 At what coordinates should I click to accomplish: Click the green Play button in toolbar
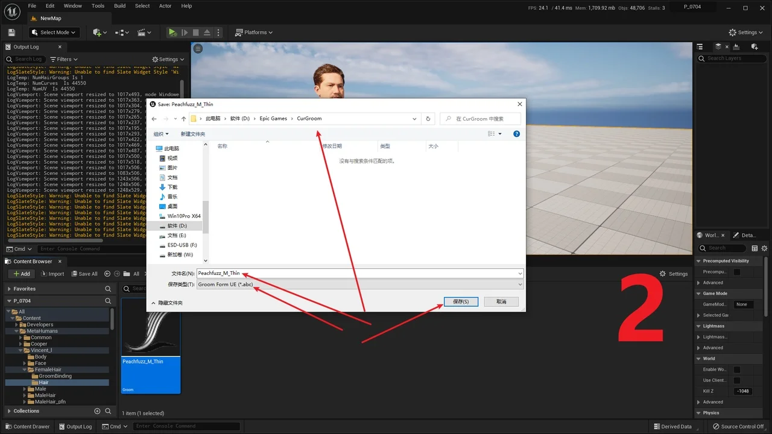(172, 33)
